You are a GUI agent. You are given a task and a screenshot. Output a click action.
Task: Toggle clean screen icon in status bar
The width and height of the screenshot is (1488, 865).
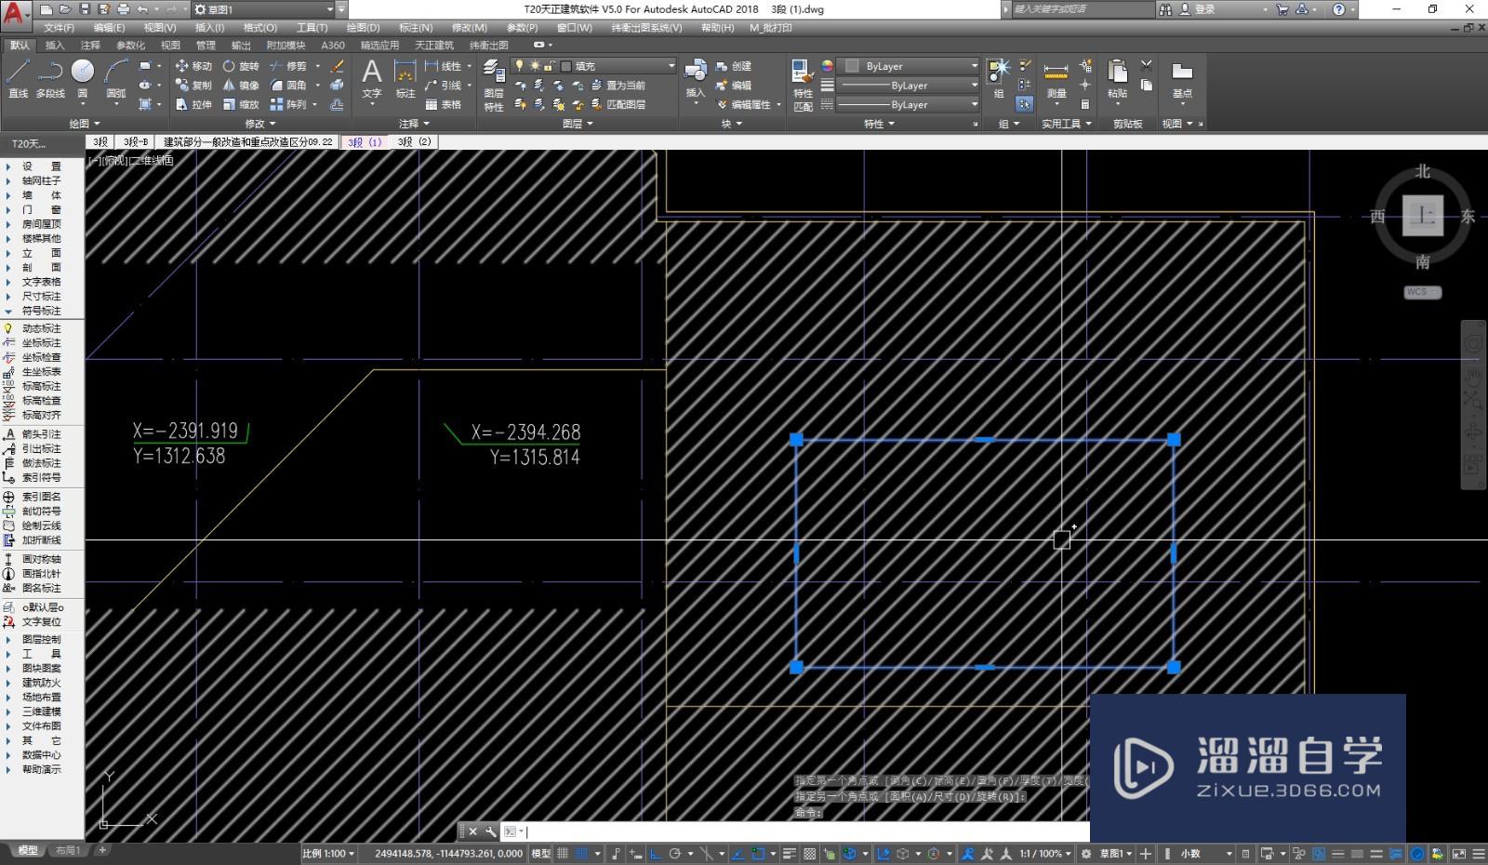pos(1458,854)
